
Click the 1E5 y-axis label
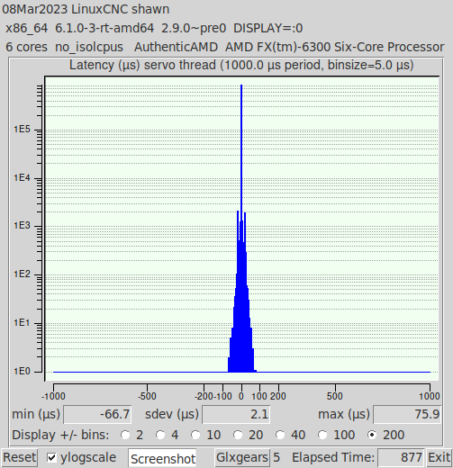click(22, 130)
